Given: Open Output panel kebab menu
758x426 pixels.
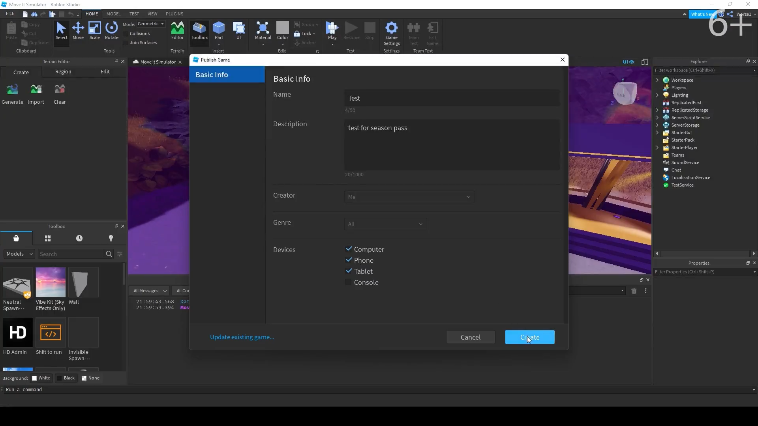Looking at the screenshot, I should (x=646, y=291).
